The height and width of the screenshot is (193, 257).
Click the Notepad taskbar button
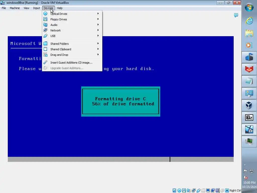tap(249, 81)
